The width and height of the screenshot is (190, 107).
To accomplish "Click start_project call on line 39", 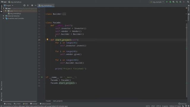I will [66, 83].
